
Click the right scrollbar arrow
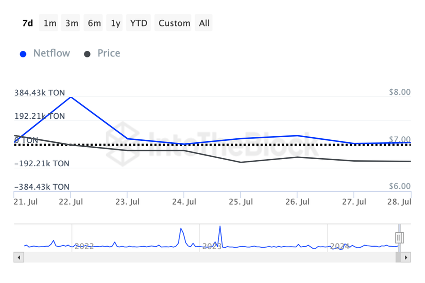coord(406,258)
